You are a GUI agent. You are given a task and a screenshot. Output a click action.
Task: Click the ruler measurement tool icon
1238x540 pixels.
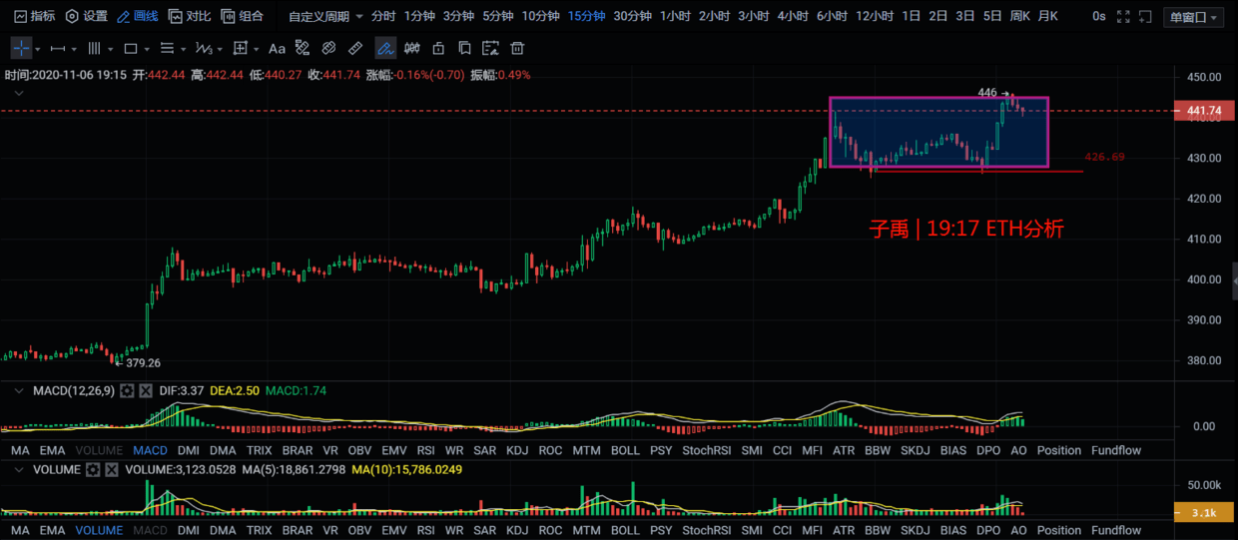tap(355, 48)
